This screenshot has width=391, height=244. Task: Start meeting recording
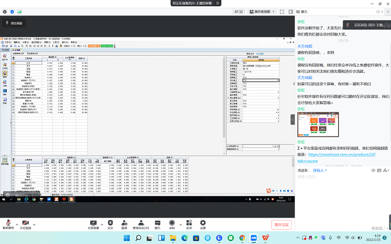pyautogui.click(x=172, y=224)
